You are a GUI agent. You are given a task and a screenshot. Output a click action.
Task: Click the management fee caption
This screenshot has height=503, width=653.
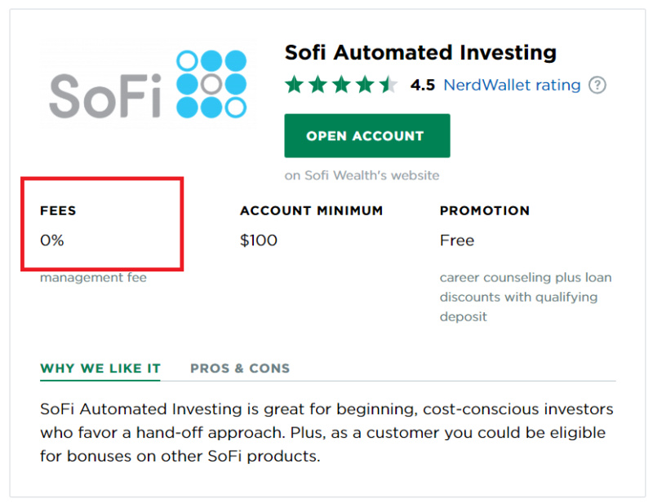[93, 277]
